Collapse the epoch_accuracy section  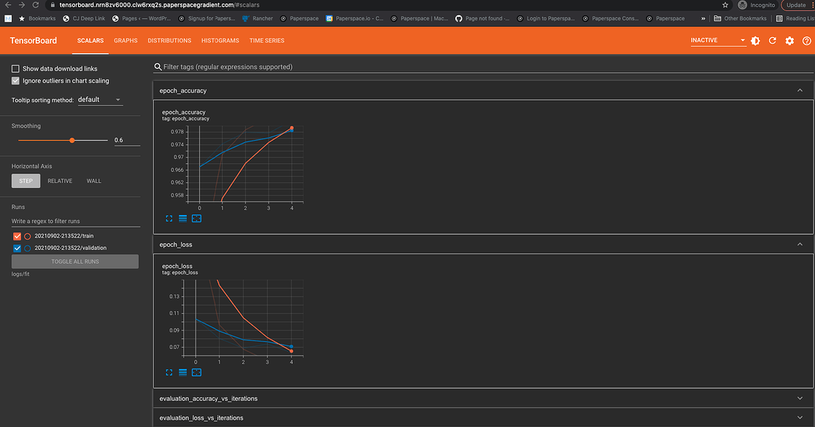tap(800, 90)
